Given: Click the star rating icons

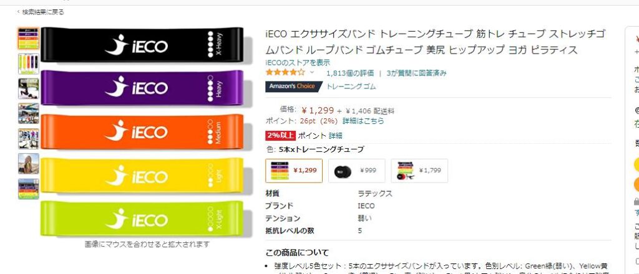Looking at the screenshot, I should click(285, 73).
